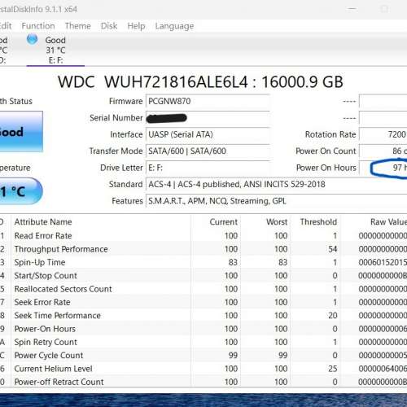
Task: Click the Features field S.M.A.R.T., APM, NCQ
Action: coord(276,201)
